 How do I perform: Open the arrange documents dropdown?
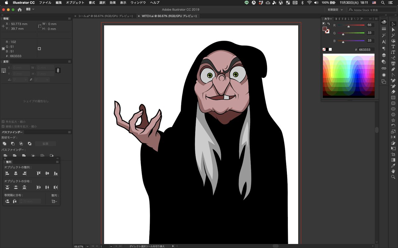(30, 10)
